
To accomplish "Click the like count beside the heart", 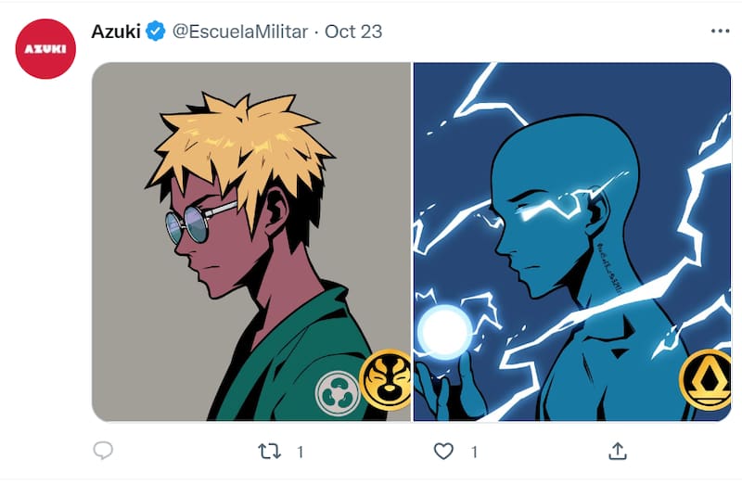I will pos(474,452).
